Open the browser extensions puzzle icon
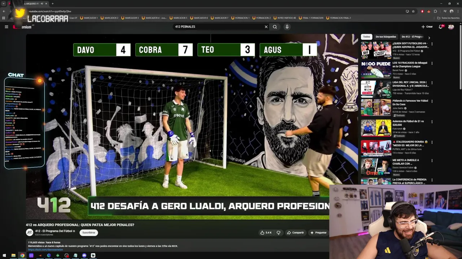The width and height of the screenshot is (462, 259). pyautogui.click(x=435, y=11)
